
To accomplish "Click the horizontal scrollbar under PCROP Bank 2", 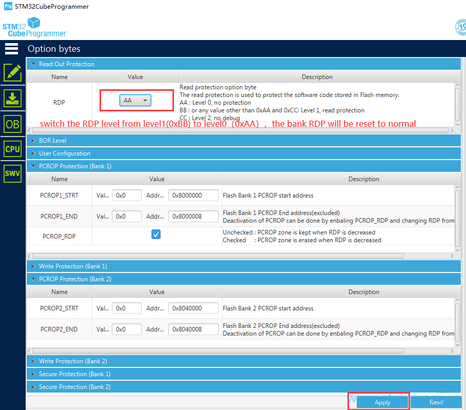I will [x=218, y=351].
